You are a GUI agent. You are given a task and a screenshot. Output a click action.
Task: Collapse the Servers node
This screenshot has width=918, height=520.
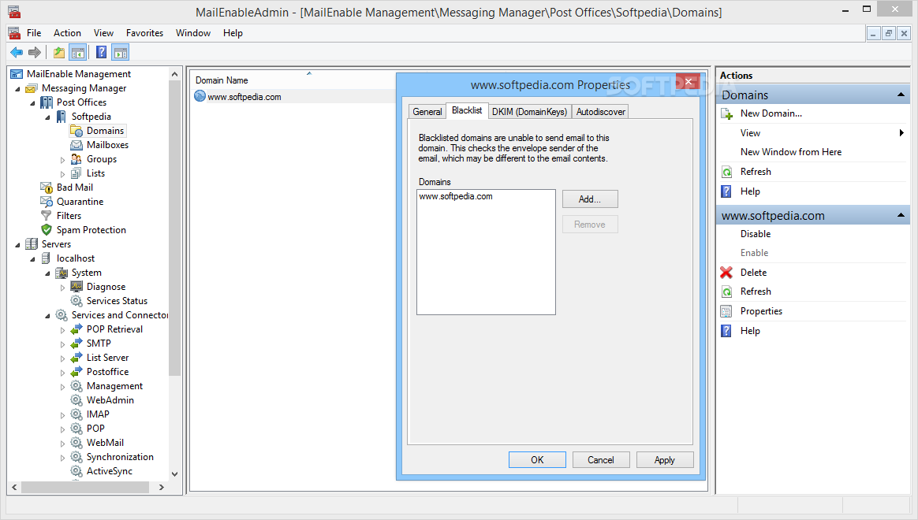pyautogui.click(x=17, y=244)
